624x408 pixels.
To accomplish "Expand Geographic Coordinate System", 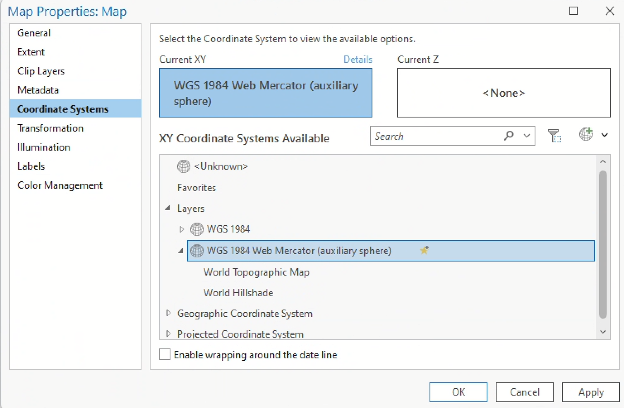I will (168, 313).
